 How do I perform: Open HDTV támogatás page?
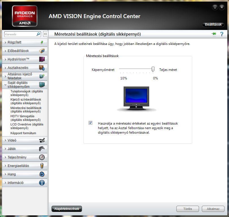tap(25, 118)
